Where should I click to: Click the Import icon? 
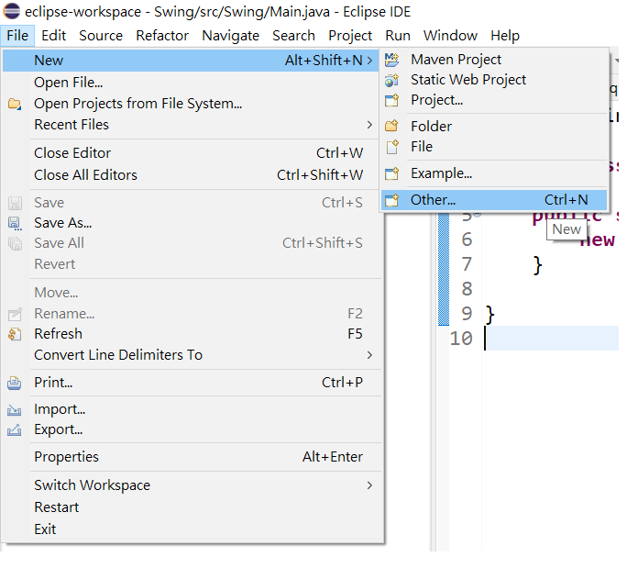[x=15, y=409]
